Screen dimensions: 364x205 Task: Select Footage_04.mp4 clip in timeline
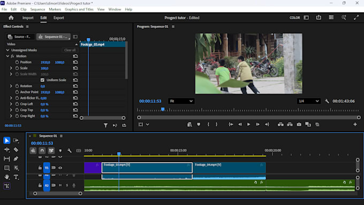[229, 168]
